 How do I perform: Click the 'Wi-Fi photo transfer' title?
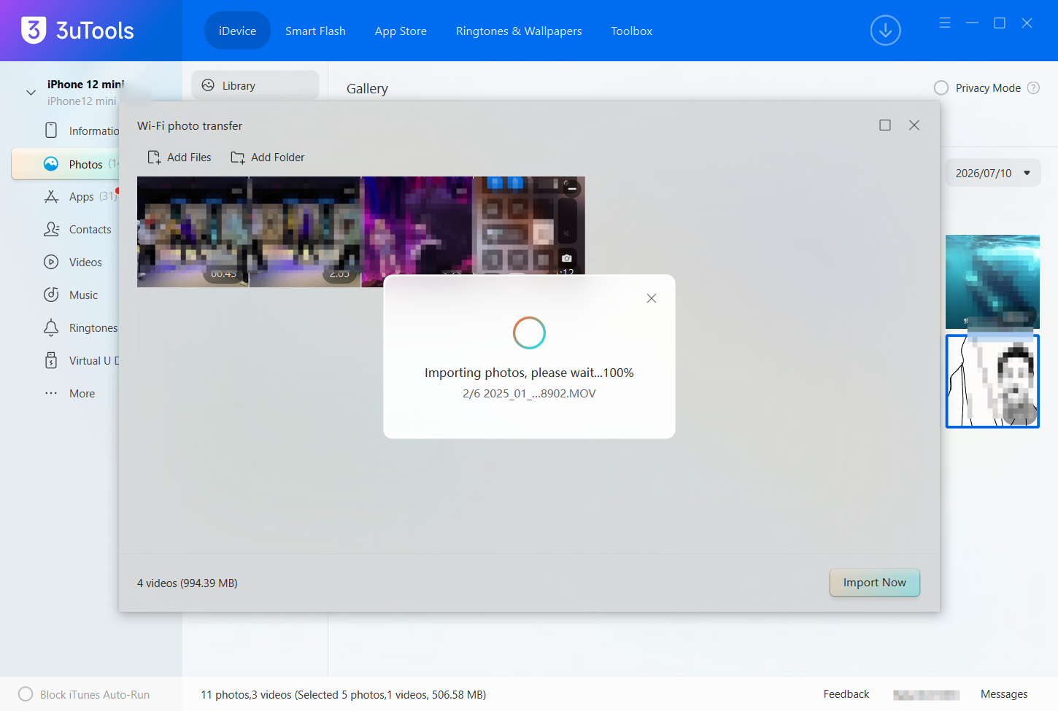tap(190, 125)
